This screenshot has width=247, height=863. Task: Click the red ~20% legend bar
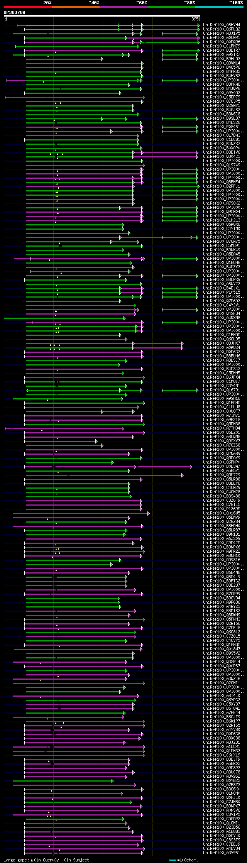tap(28, 7)
